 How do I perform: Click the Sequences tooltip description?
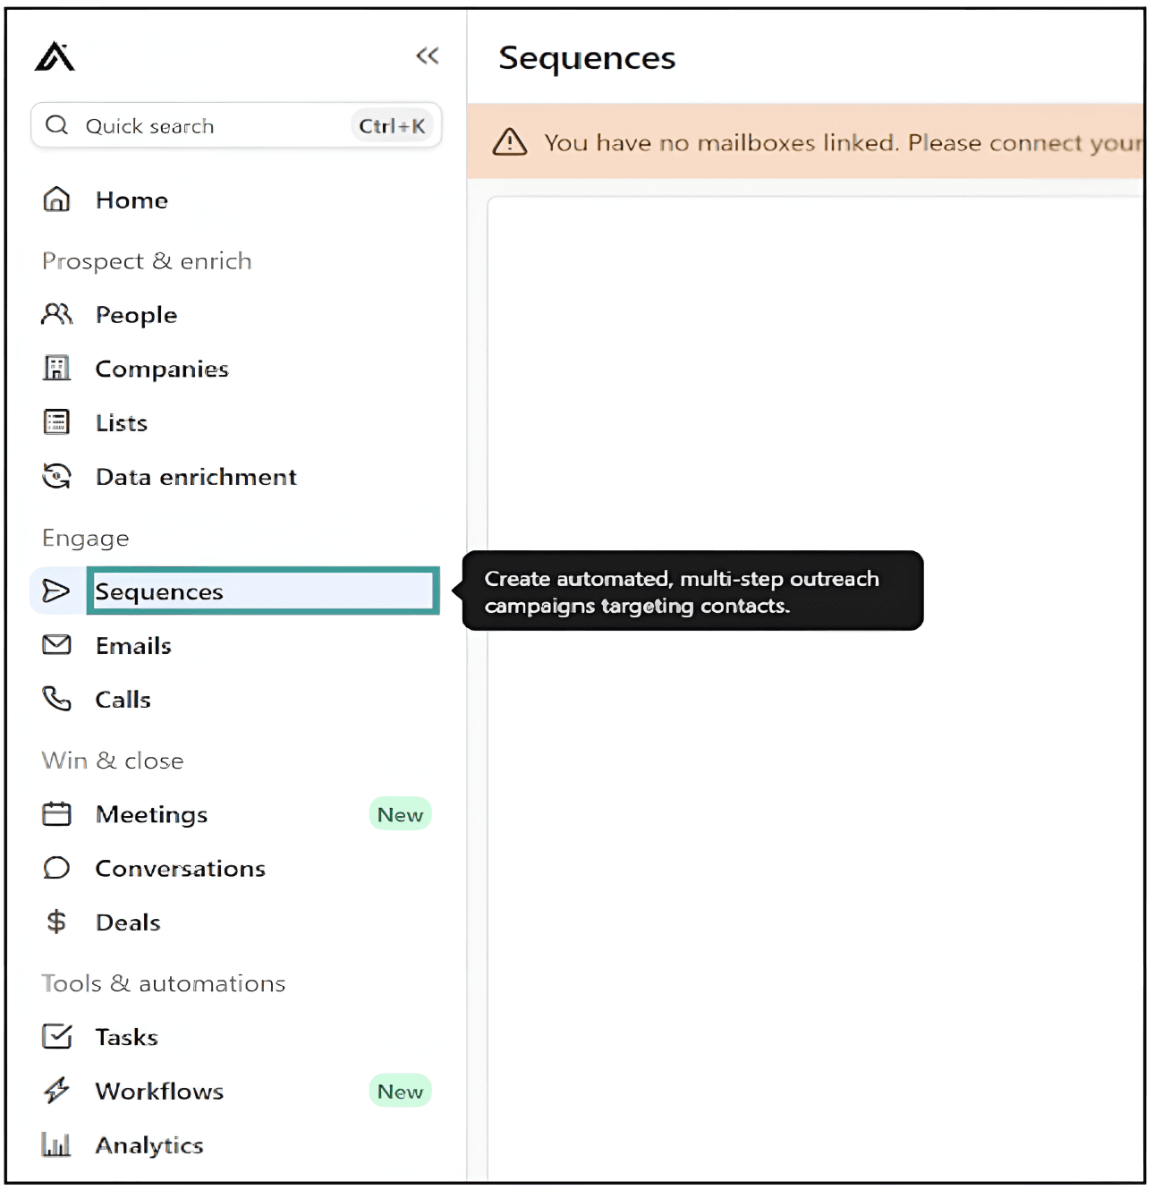click(682, 592)
